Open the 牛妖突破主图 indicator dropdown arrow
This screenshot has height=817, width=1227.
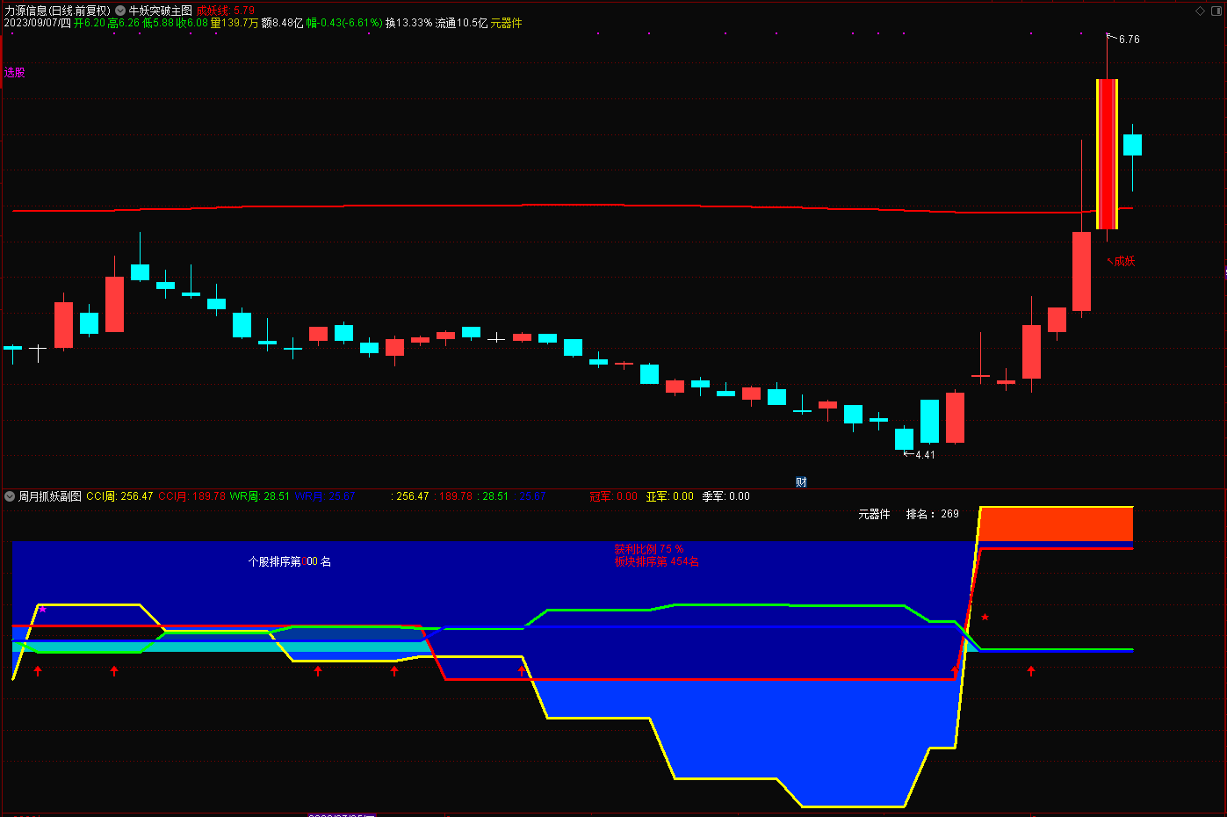(120, 11)
